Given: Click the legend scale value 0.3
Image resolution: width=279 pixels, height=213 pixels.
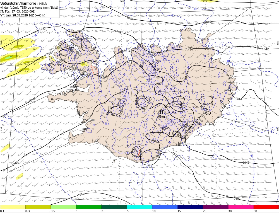Looking at the screenshot, I should point(27,211).
